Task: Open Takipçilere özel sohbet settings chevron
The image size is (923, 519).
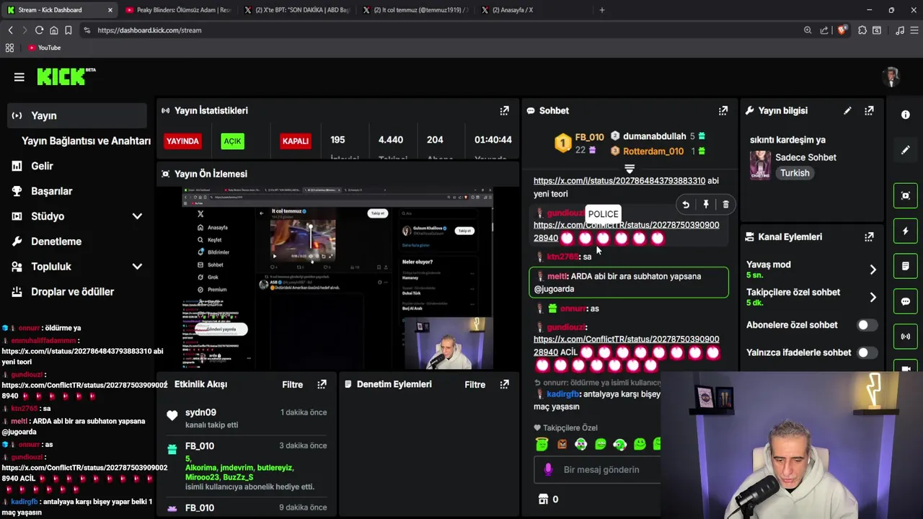Action: click(873, 297)
